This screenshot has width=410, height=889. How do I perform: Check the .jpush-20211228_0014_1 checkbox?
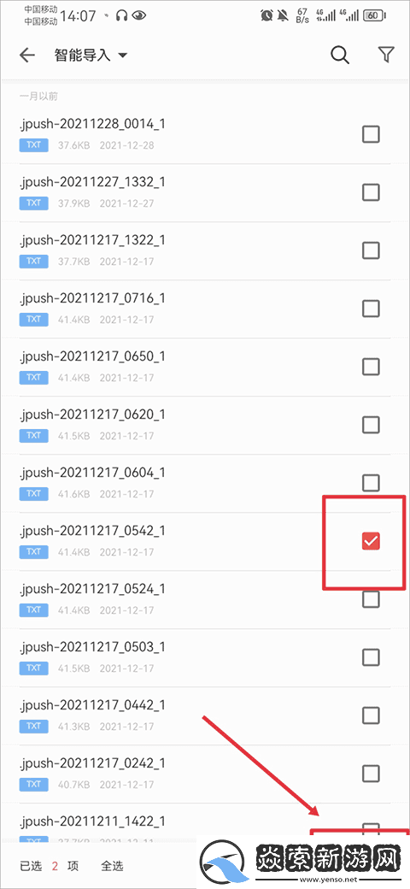point(371,134)
